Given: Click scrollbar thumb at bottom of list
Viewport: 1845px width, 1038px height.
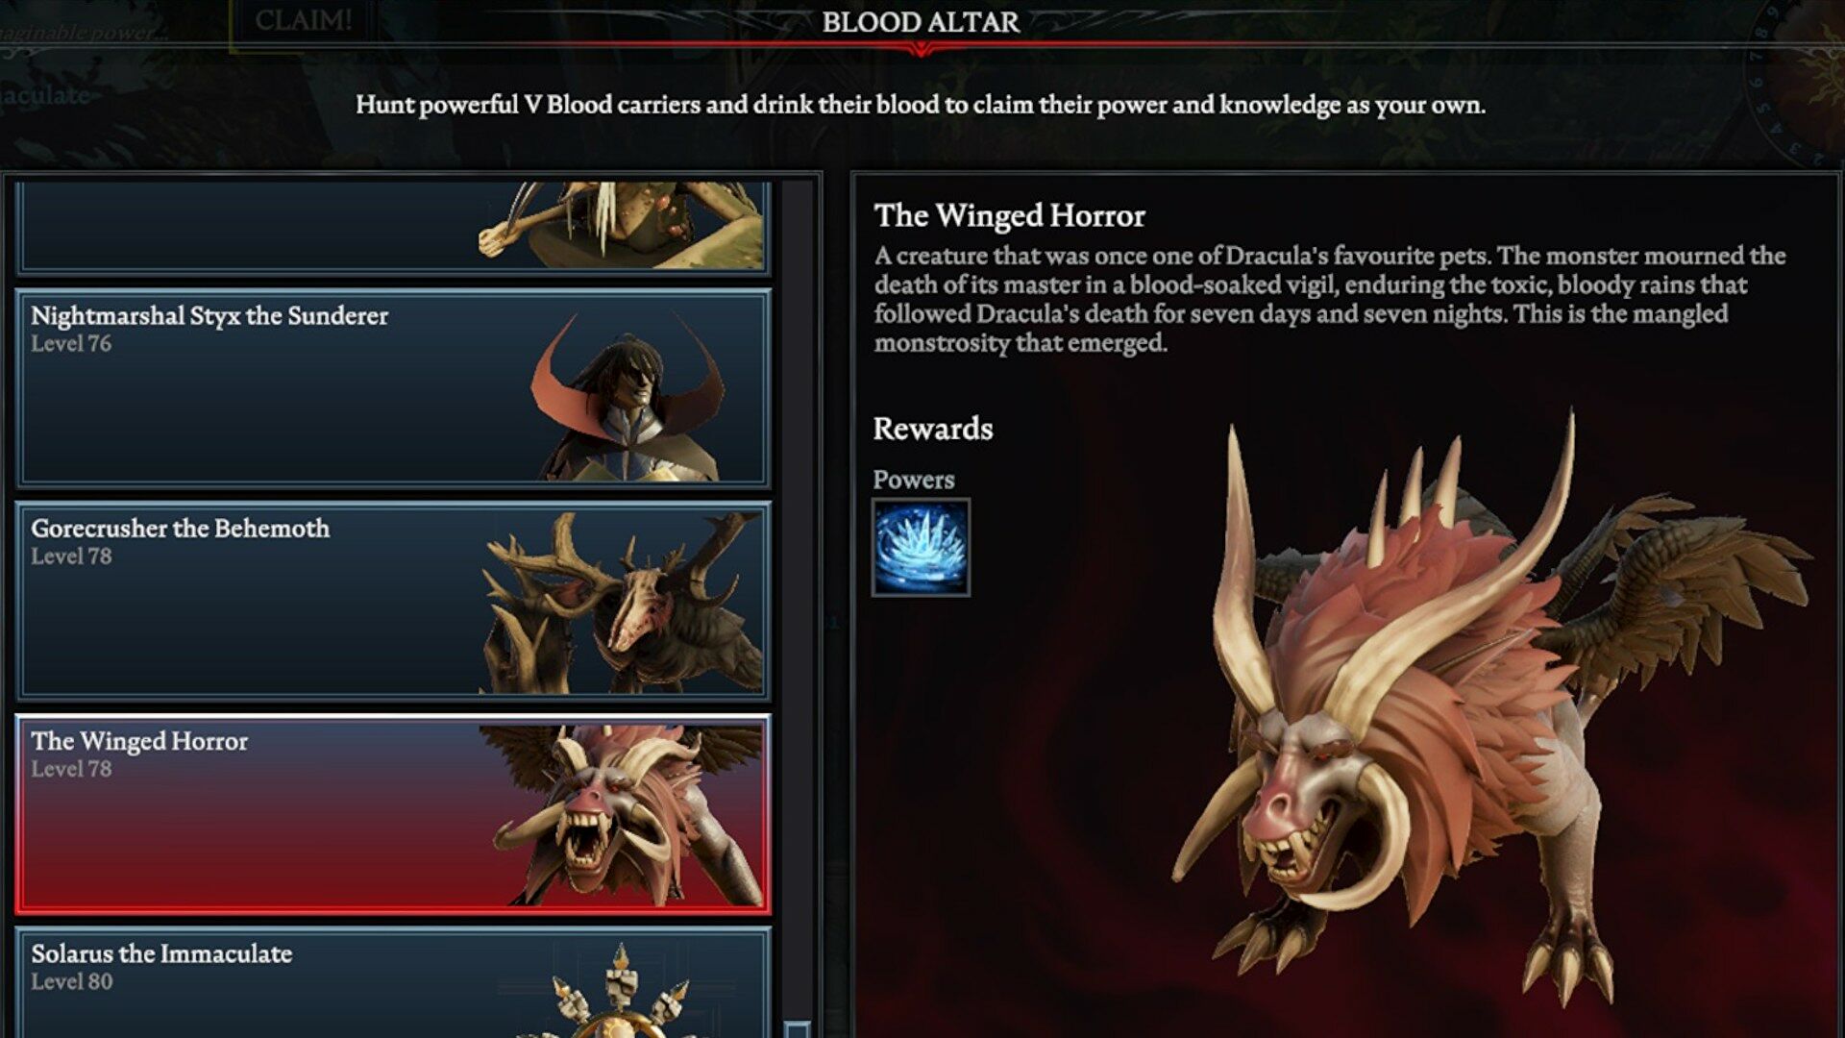Looking at the screenshot, I should (797, 1029).
